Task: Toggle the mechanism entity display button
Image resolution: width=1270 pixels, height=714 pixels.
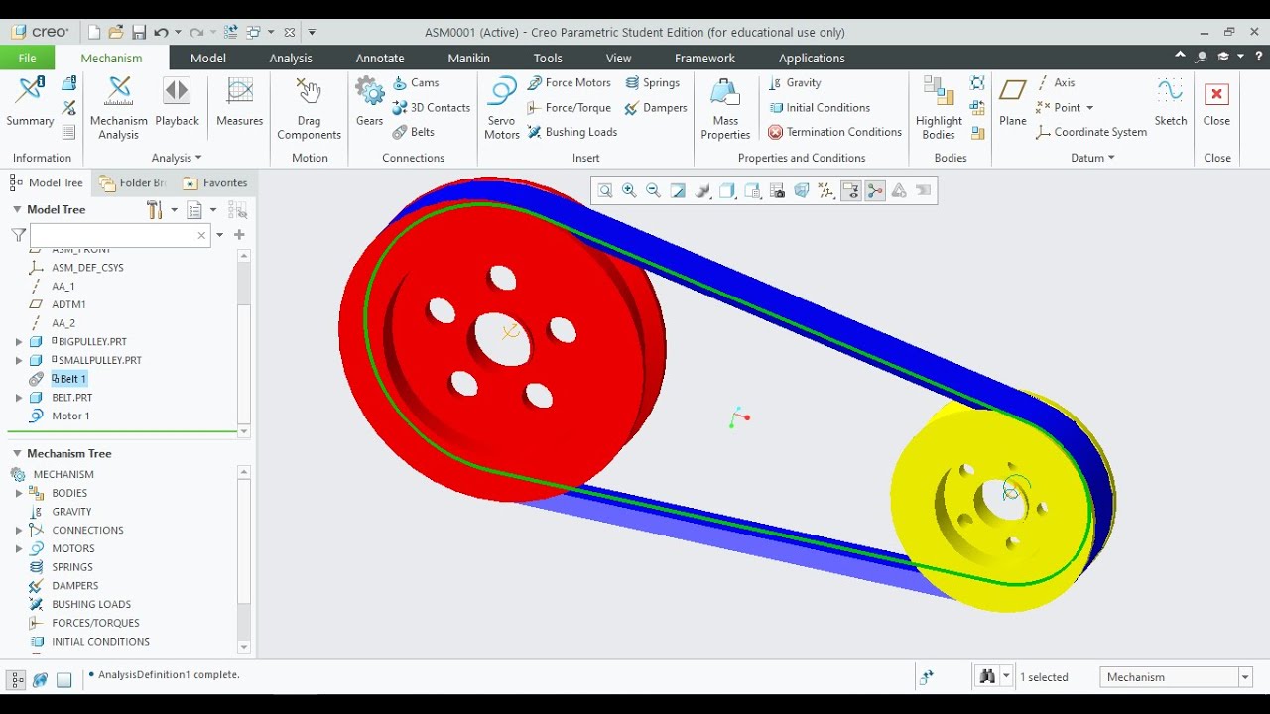Action: click(x=875, y=191)
